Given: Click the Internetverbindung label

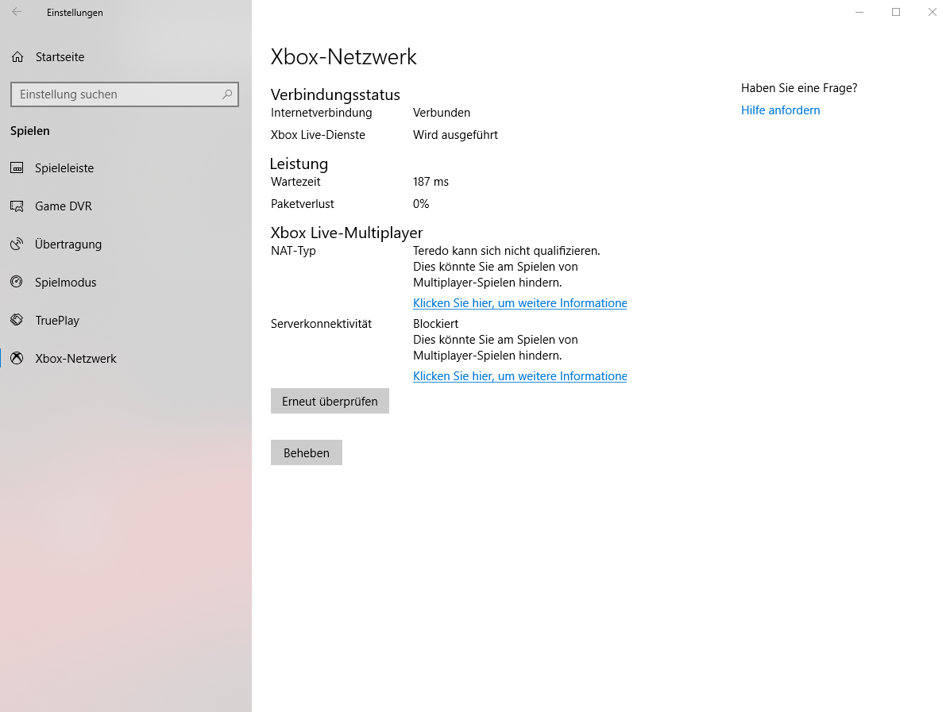Looking at the screenshot, I should [x=321, y=113].
